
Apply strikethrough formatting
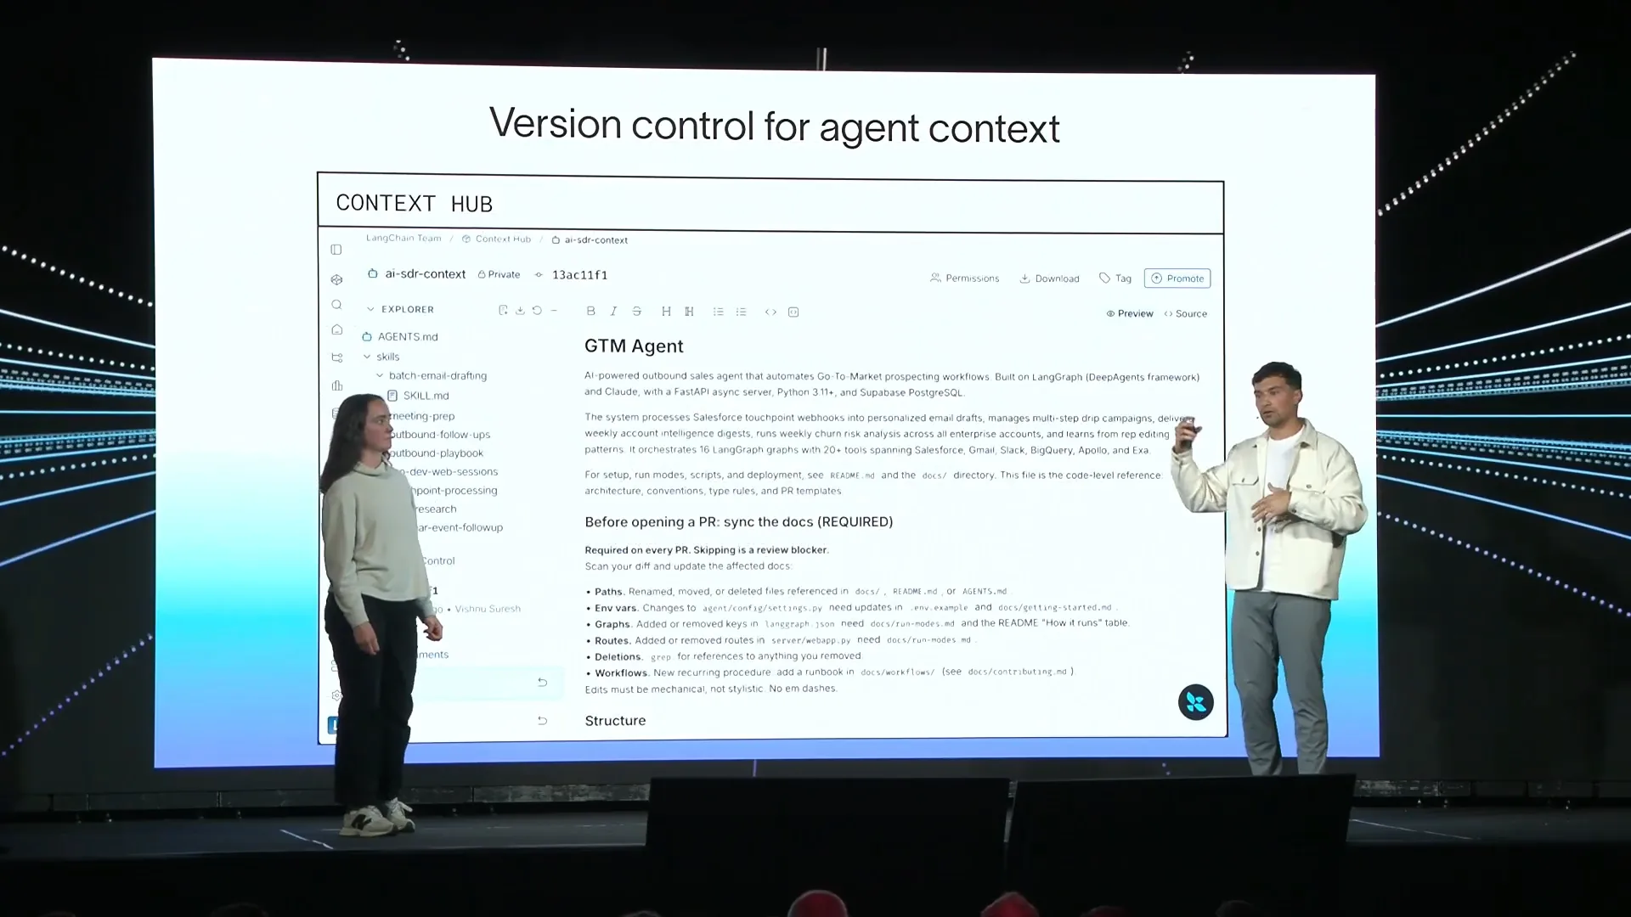pos(637,312)
